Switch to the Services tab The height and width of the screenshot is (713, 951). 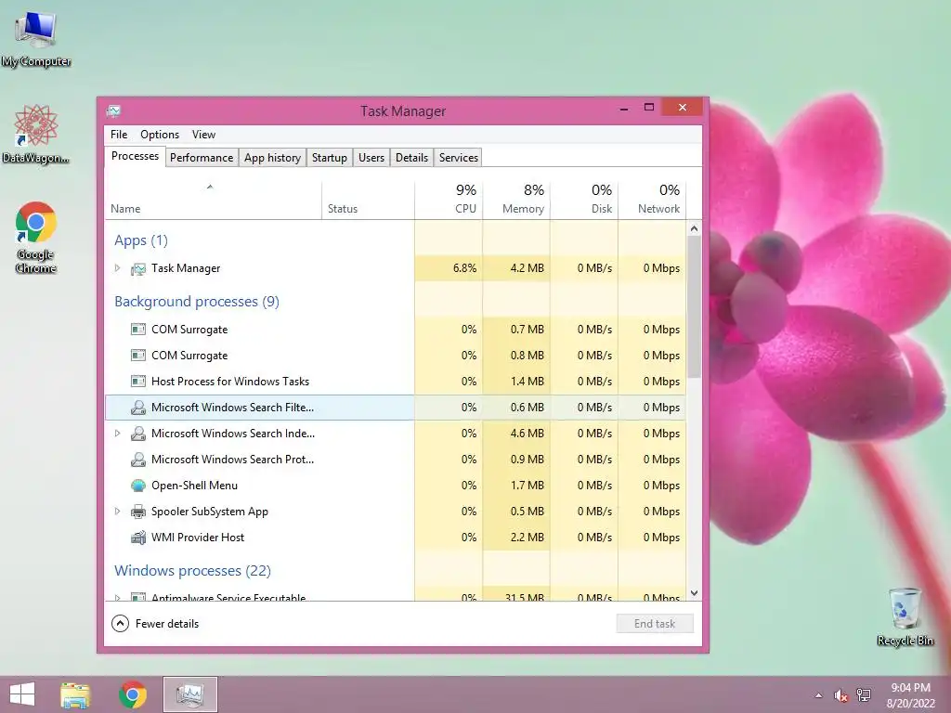459,158
